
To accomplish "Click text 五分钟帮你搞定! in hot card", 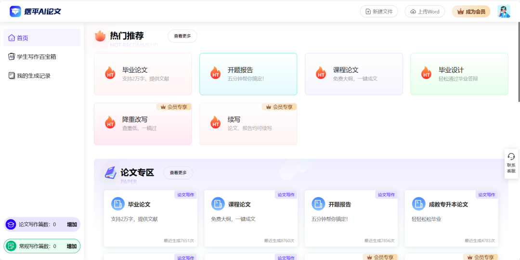I will (x=246, y=79).
